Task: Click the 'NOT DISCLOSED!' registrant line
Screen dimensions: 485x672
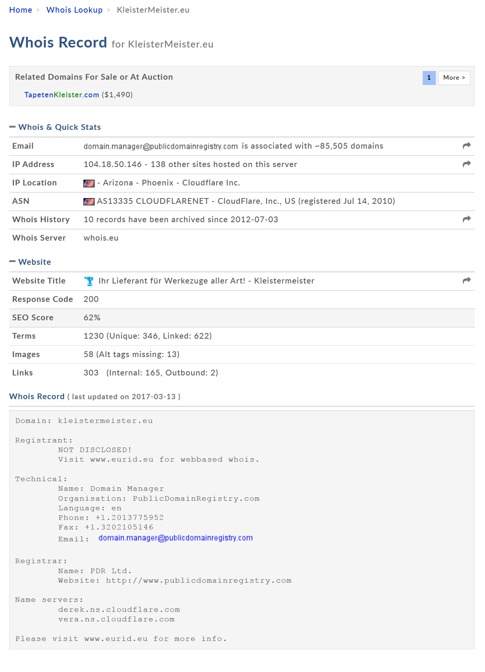Action: click(x=95, y=450)
